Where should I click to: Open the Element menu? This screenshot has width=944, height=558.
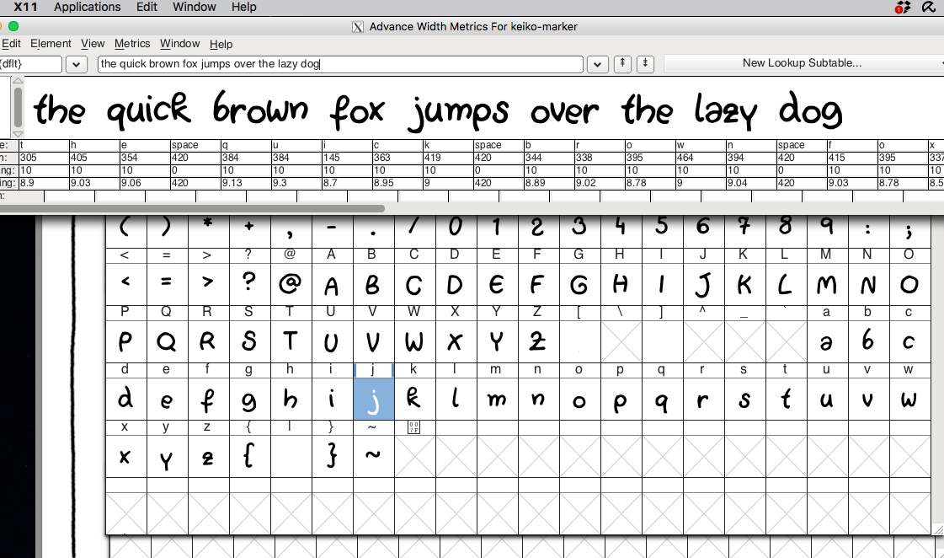click(51, 44)
